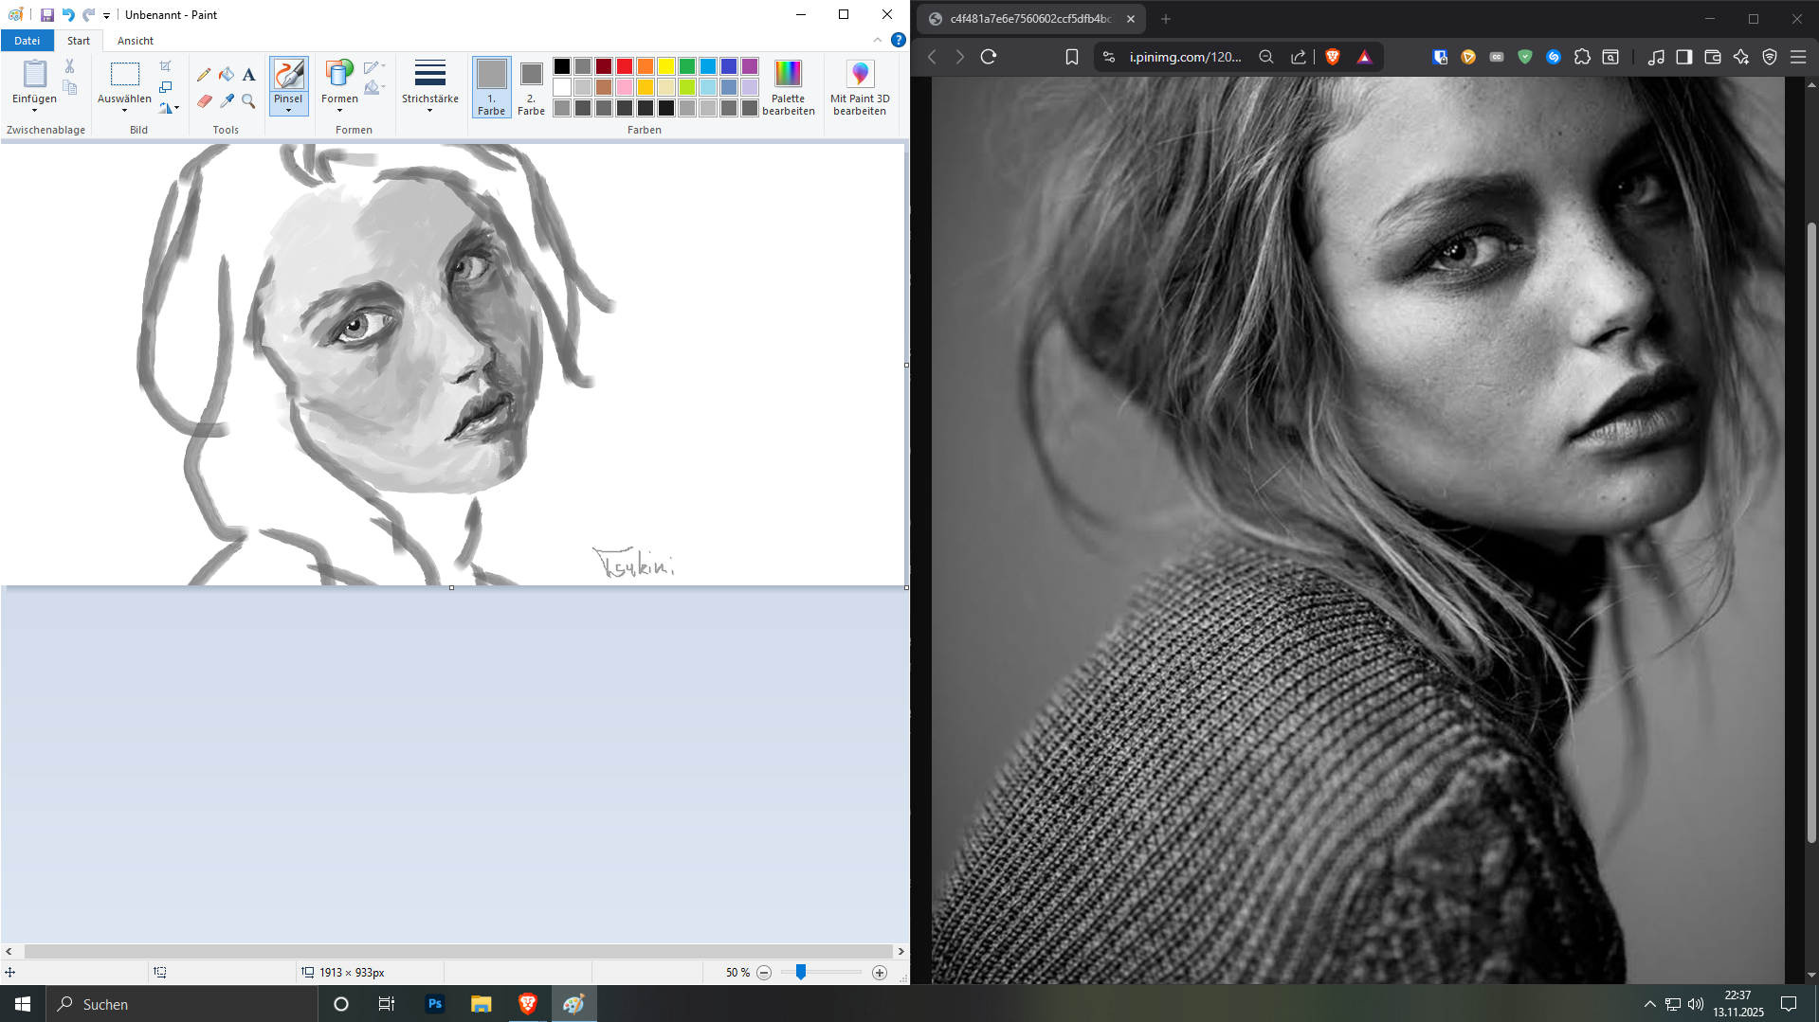Switch to the Ansicht tab
The width and height of the screenshot is (1819, 1022).
click(135, 41)
